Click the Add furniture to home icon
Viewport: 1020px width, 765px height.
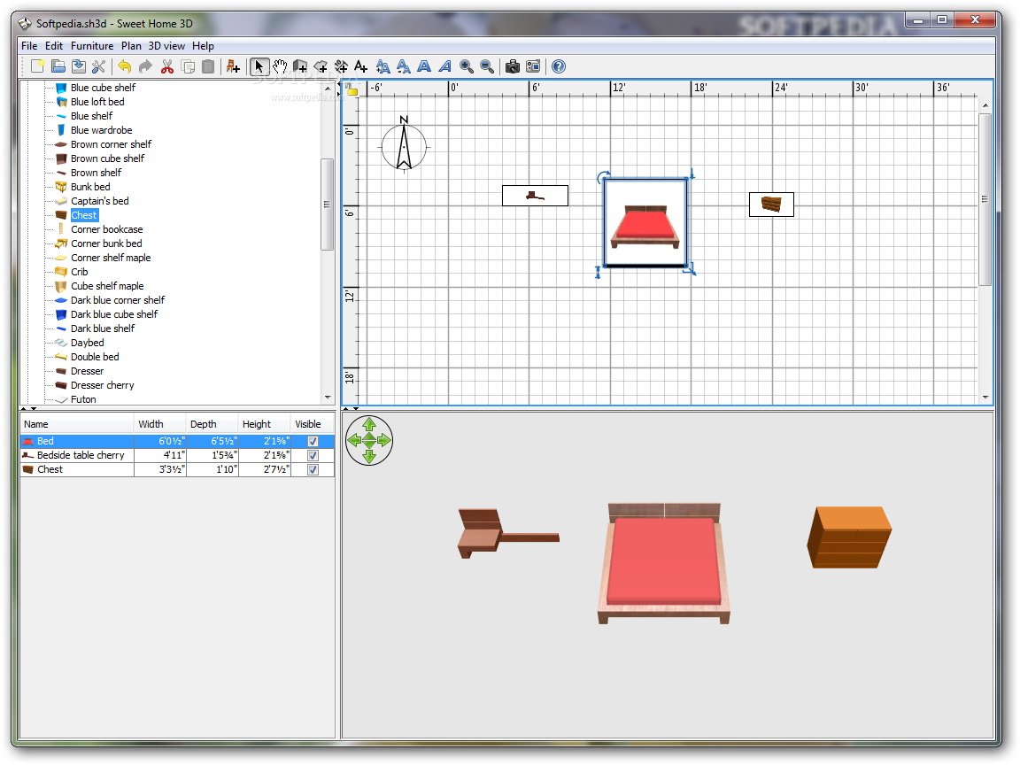pyautogui.click(x=233, y=66)
